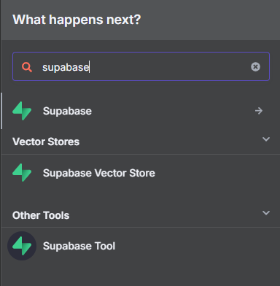Clear the search text with the X icon
The width and height of the screenshot is (280, 286).
[255, 66]
